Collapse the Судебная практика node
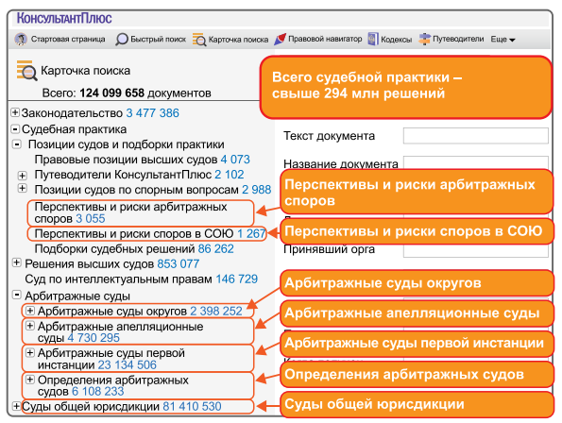 coord(15,129)
